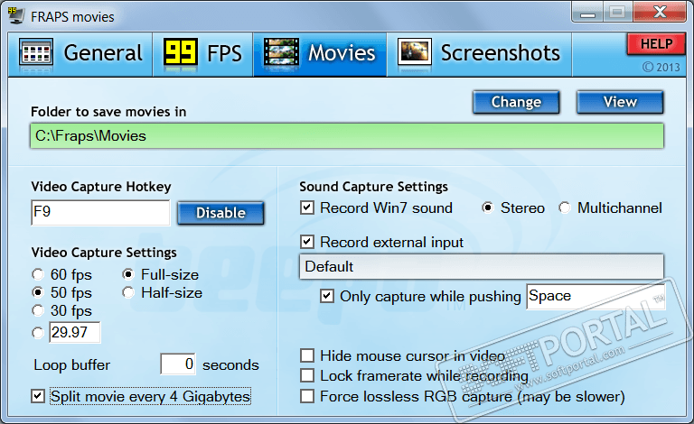Viewport: 694px width, 424px height.
Task: Click the Loop buffer seconds field
Action: coord(178,364)
